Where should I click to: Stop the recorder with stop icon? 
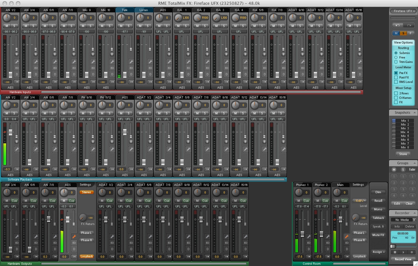[x=395, y=252]
